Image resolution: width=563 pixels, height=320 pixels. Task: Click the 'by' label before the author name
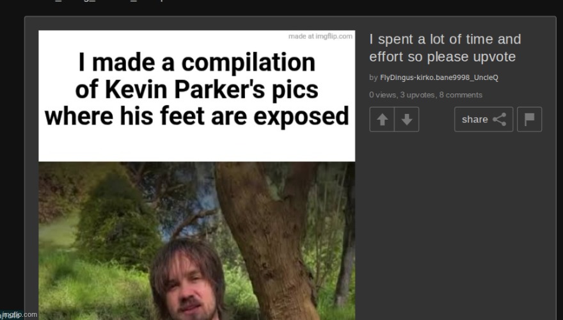(374, 77)
